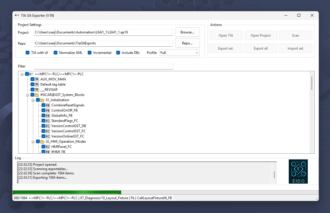
Task: Untick the checkbox for GlobalInfo_FB
Action: 44,116
